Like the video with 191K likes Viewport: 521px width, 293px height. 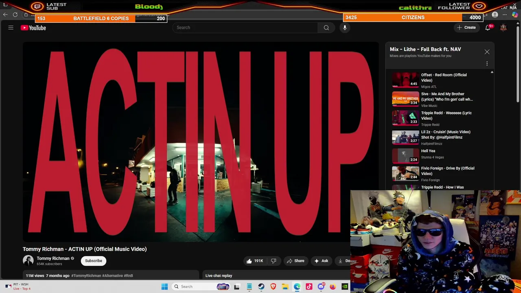coord(254,261)
